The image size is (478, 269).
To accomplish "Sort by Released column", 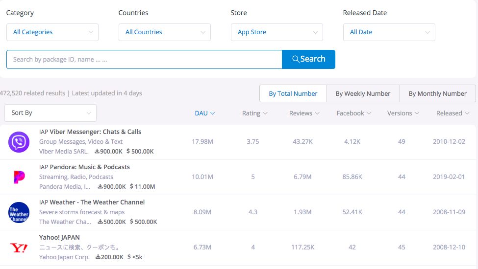I will click(453, 113).
